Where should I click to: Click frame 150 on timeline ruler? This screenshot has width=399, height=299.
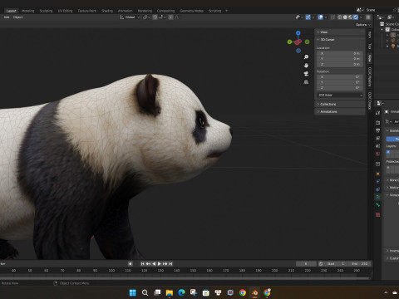(193, 271)
